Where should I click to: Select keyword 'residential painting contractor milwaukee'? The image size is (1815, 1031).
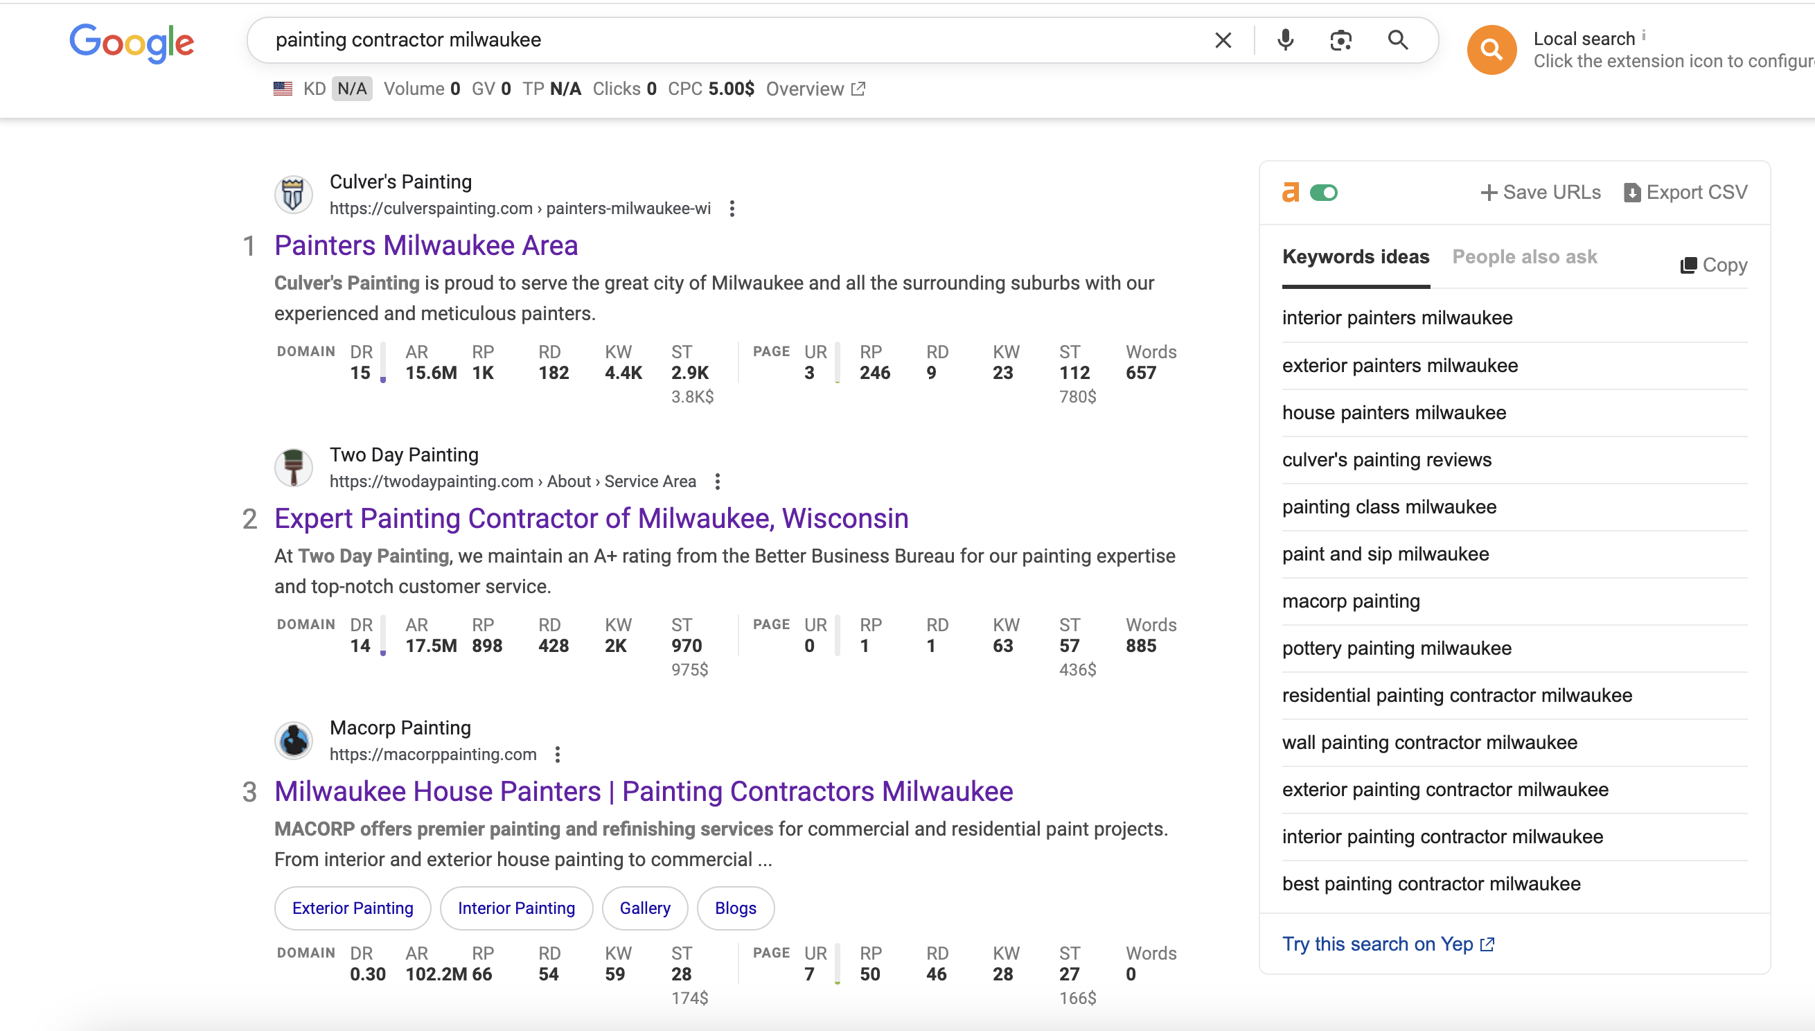point(1457,696)
